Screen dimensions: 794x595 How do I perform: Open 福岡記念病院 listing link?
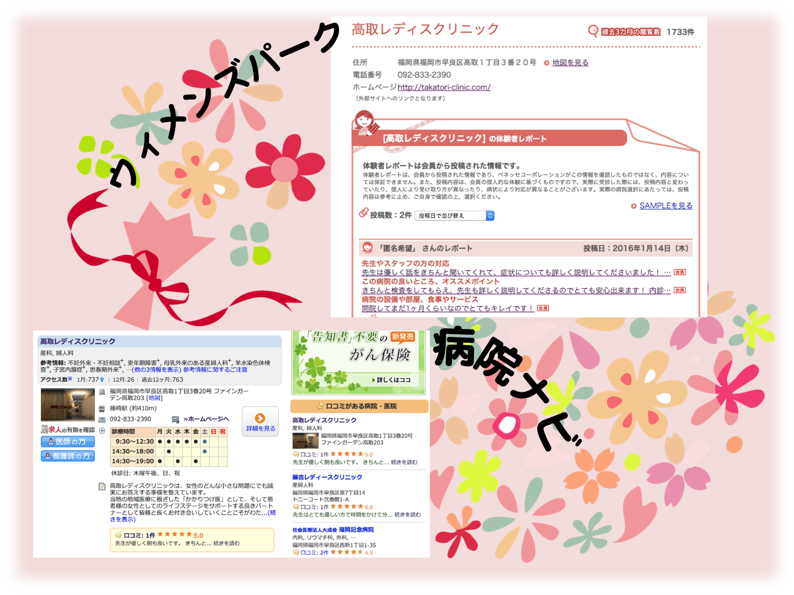(x=356, y=529)
